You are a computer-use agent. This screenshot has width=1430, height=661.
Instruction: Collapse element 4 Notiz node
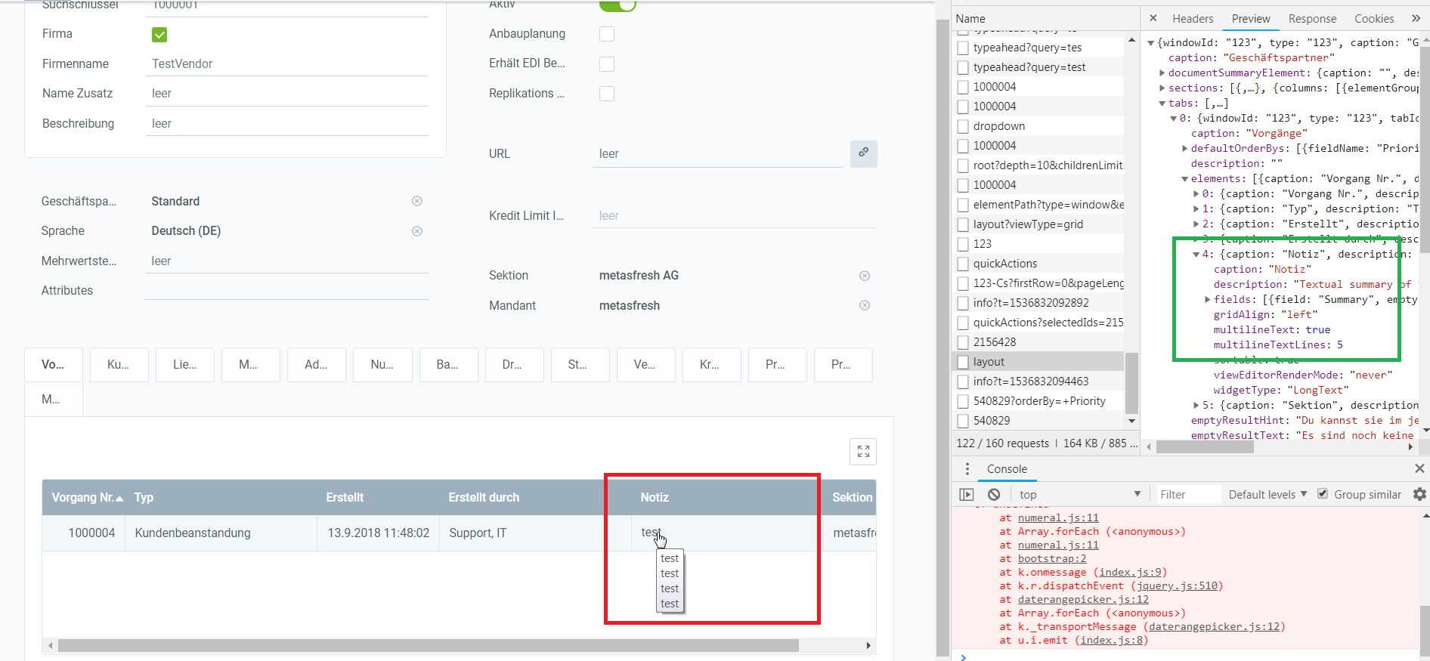click(x=1196, y=255)
